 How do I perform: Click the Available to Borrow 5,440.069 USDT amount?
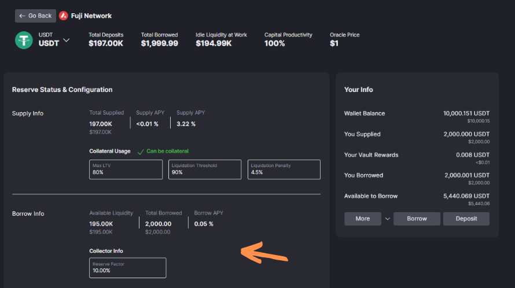466,196
